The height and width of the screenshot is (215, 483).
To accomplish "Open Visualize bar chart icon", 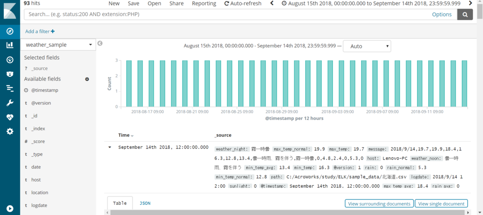I will (x=10, y=45).
